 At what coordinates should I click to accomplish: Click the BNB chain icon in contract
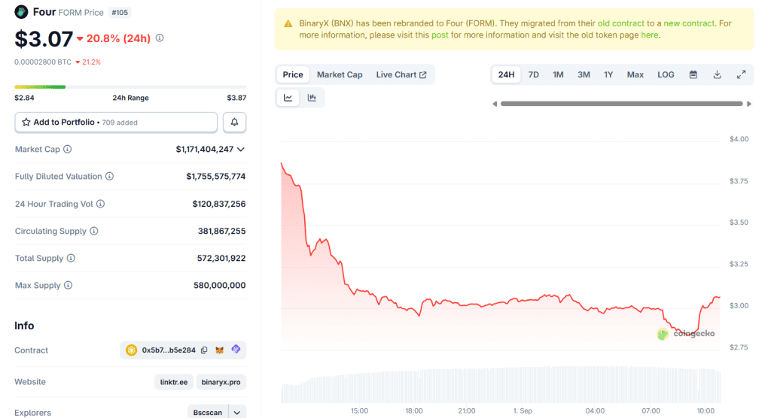[x=131, y=350]
